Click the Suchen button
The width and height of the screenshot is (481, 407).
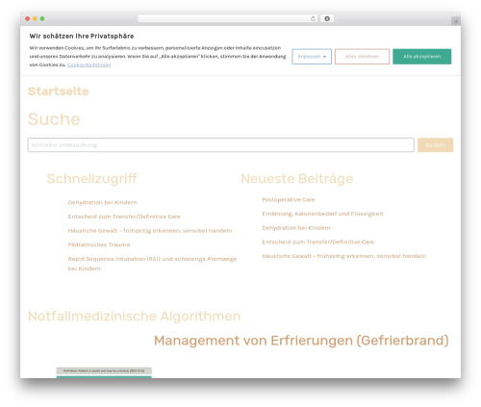click(435, 145)
